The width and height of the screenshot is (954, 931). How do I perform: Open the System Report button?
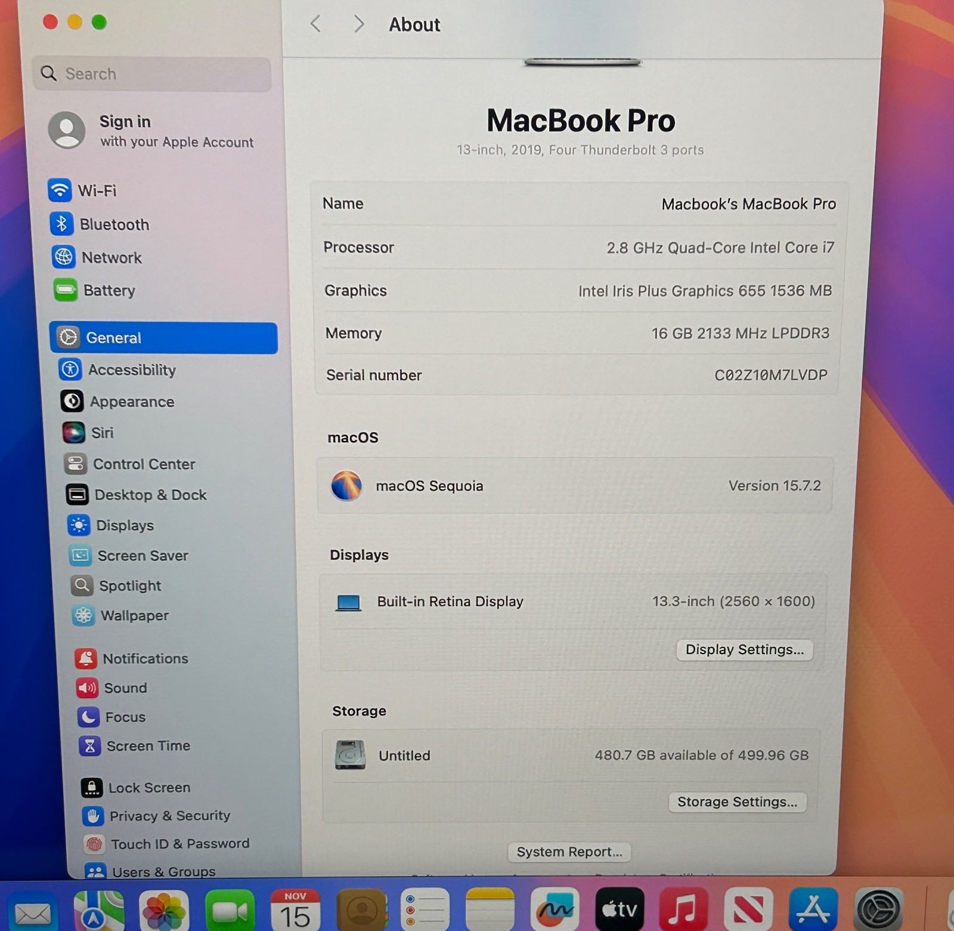click(x=569, y=852)
